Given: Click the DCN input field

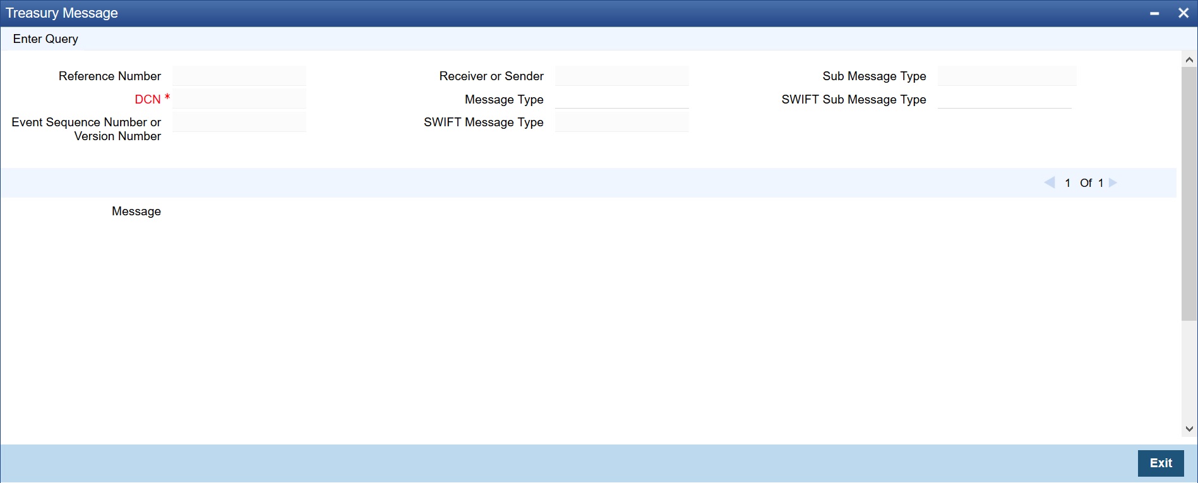Looking at the screenshot, I should coord(239,98).
